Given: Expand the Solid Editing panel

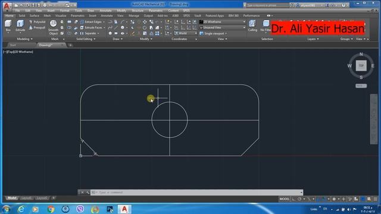Looking at the screenshot, I should [x=86, y=39].
